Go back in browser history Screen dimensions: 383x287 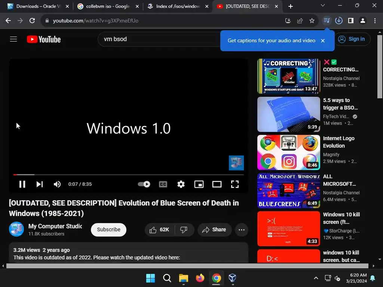click(x=8, y=21)
